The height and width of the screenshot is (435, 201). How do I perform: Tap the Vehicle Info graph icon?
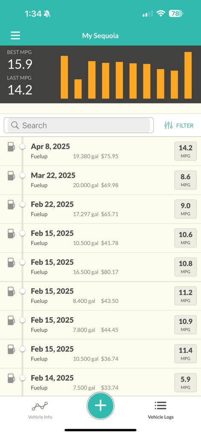40,406
